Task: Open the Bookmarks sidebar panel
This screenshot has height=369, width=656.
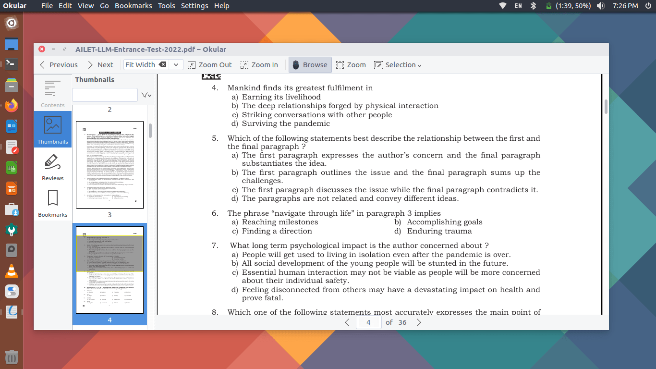Action: [x=52, y=203]
